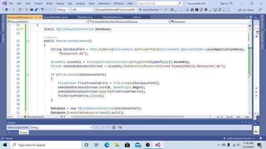Viewport: 266px width, 149px height.
Task: Open the ExampleMobile.UWP startup project dropdown
Action: pyautogui.click(x=116, y=10)
